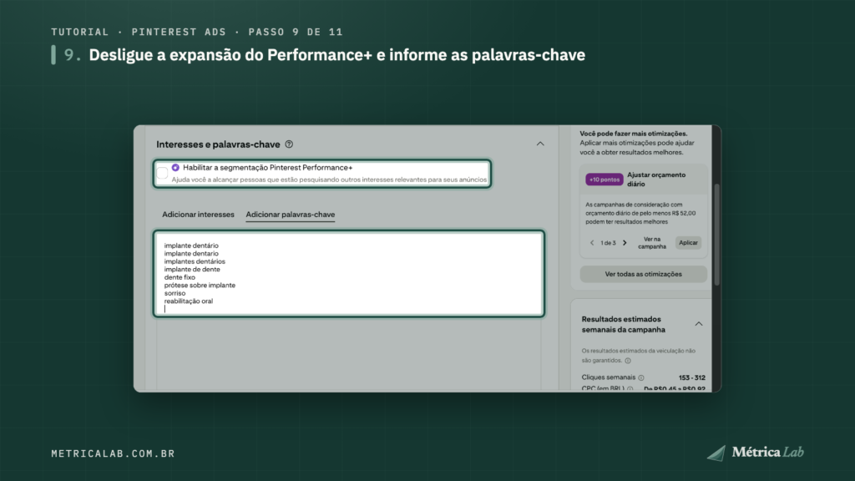
Task: Open the Ver na campanha link
Action: click(652, 243)
